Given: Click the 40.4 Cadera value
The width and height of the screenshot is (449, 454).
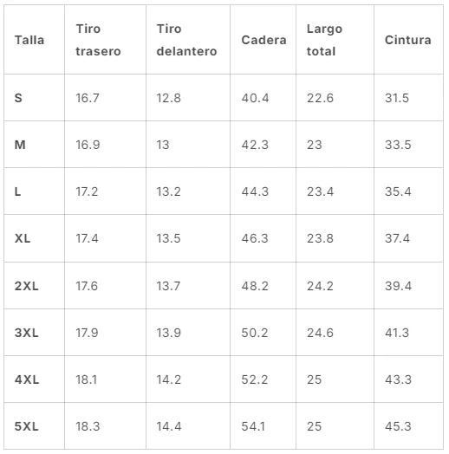Looking at the screenshot, I should tap(255, 98).
